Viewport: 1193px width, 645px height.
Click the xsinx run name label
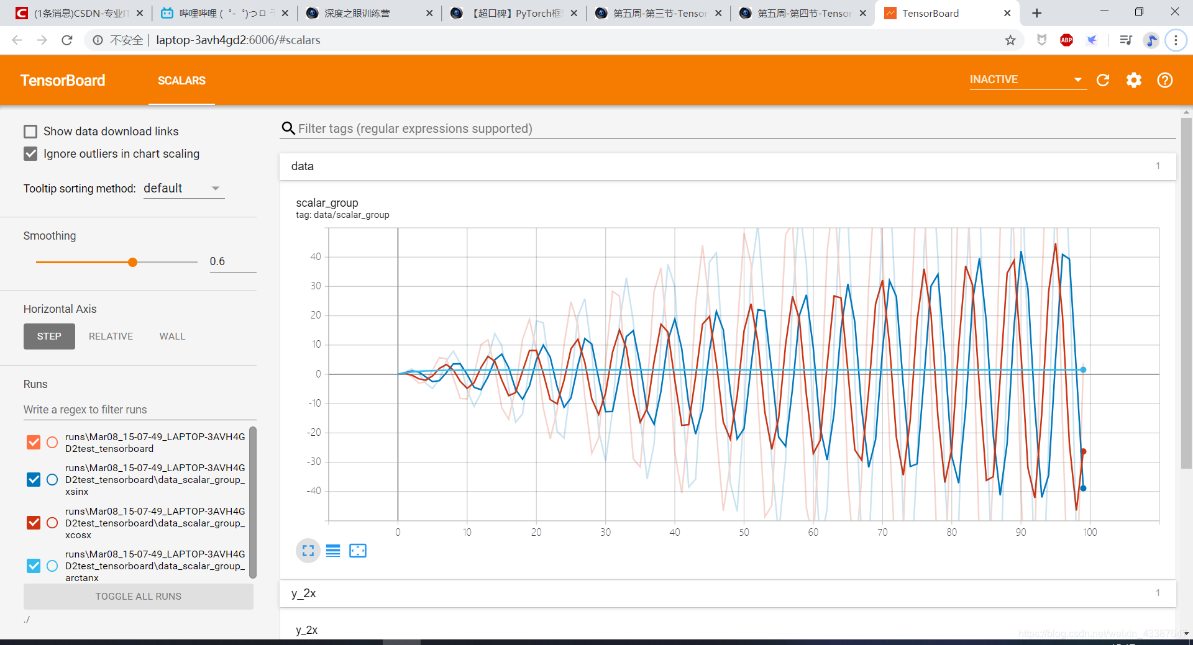coord(155,479)
